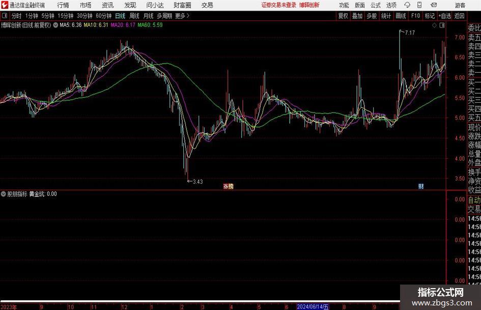
Task: Click the MA10: 6.31 indicator label
Action: [x=96, y=25]
